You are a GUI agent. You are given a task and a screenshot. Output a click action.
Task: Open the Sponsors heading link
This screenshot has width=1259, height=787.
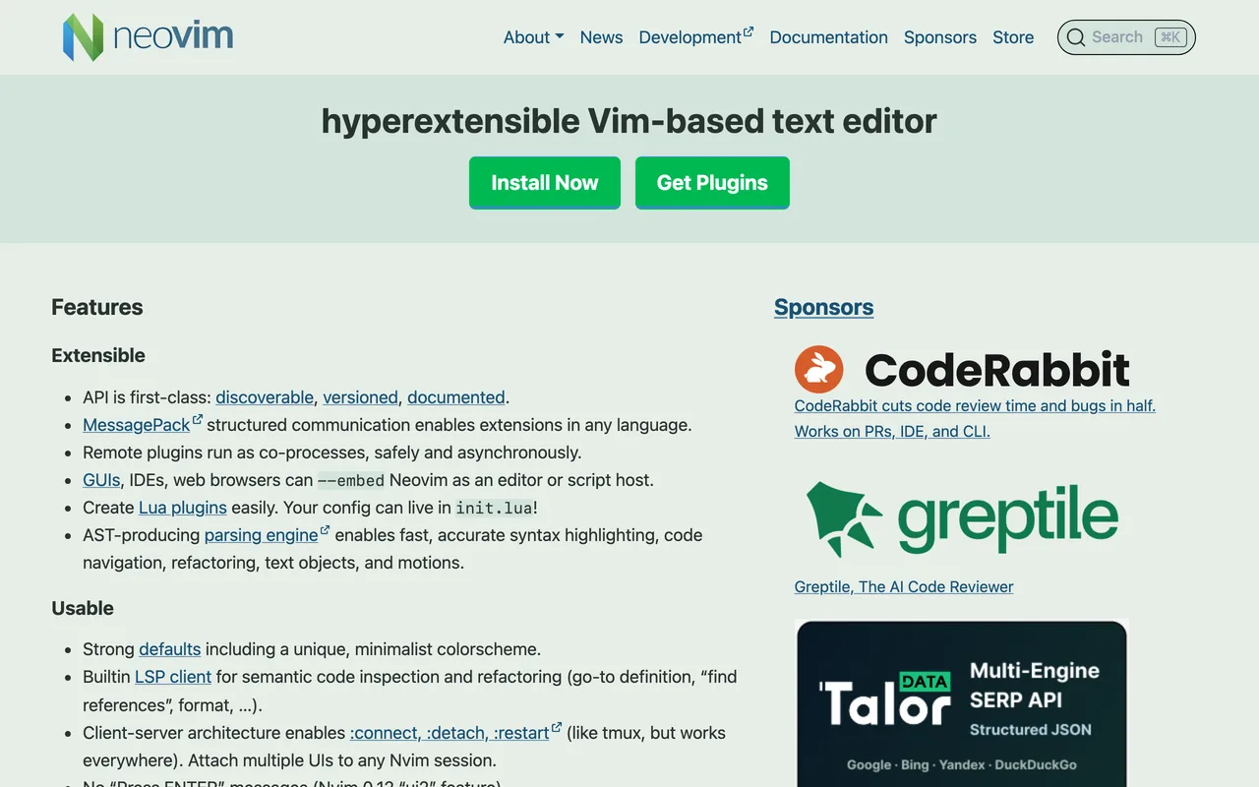point(823,307)
